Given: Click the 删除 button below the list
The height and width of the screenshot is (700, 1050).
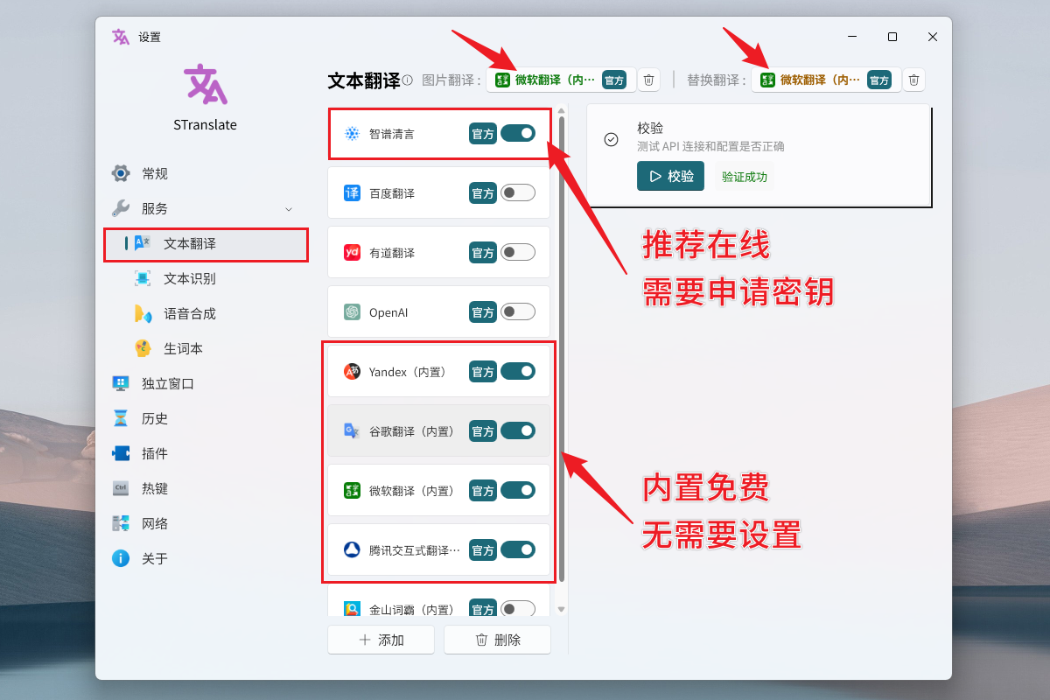Looking at the screenshot, I should click(497, 640).
